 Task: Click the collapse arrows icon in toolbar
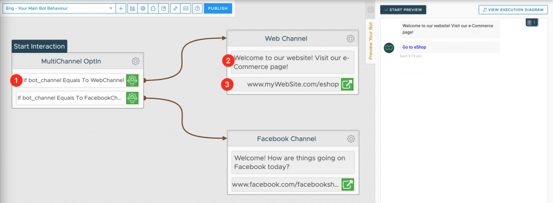click(176, 8)
